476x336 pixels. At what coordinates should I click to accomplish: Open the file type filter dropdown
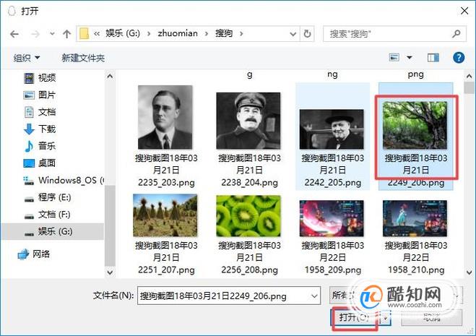point(396,295)
